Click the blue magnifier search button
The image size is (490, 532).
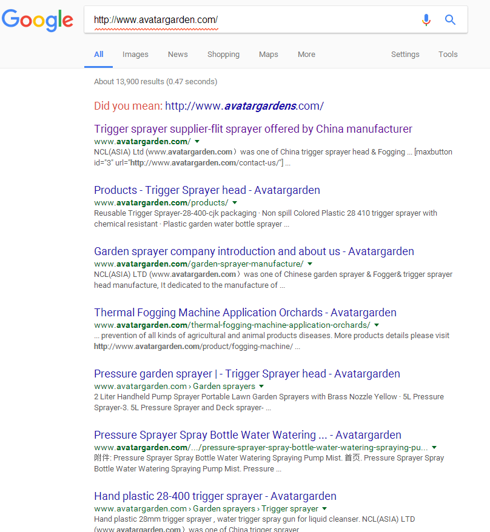coord(450,20)
